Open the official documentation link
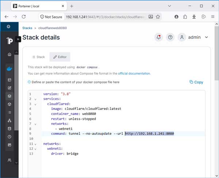The height and width of the screenshot is (178, 219). tap(134, 74)
